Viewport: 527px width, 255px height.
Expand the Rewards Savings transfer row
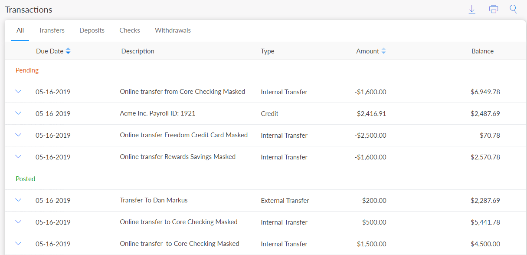(x=18, y=157)
